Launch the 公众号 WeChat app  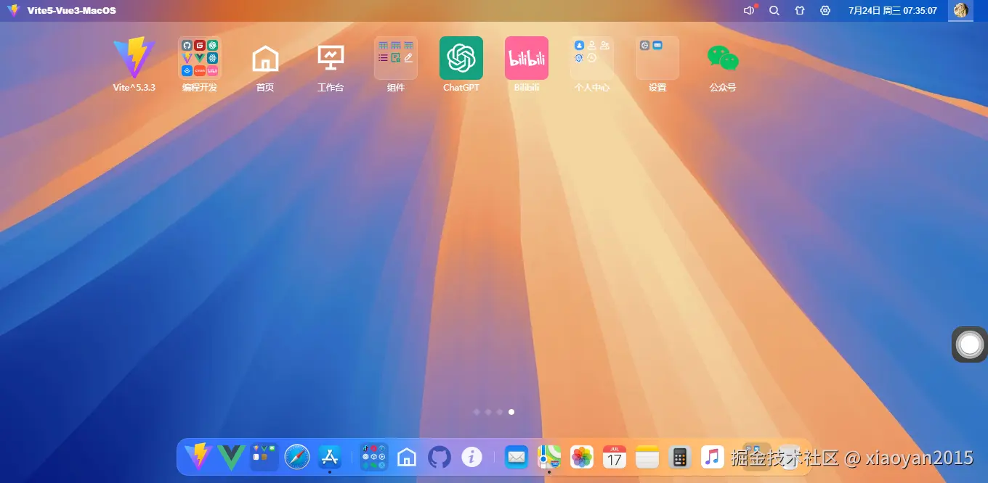tap(722, 58)
